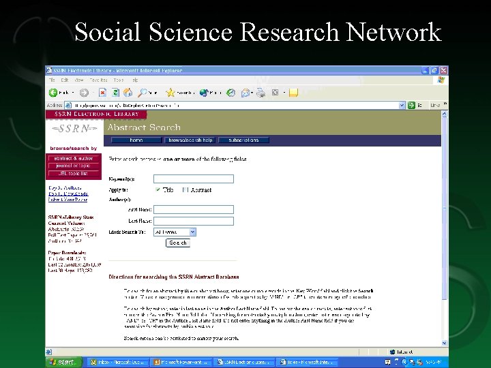The width and height of the screenshot is (491, 368).
Task: Open the address bar dropdown arrow
Action: [x=402, y=106]
